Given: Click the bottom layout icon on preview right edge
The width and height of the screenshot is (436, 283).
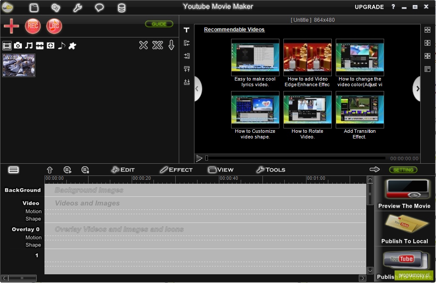Looking at the screenshot, I should pyautogui.click(x=428, y=69).
